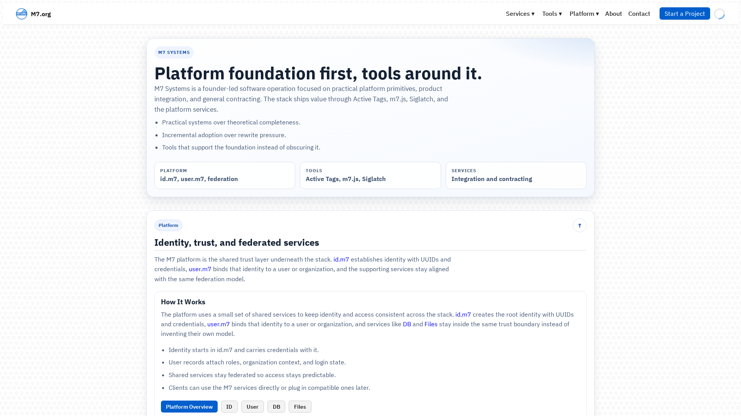Click bullet Shared services stay federated
This screenshot has height=416, width=741.
[252, 375]
